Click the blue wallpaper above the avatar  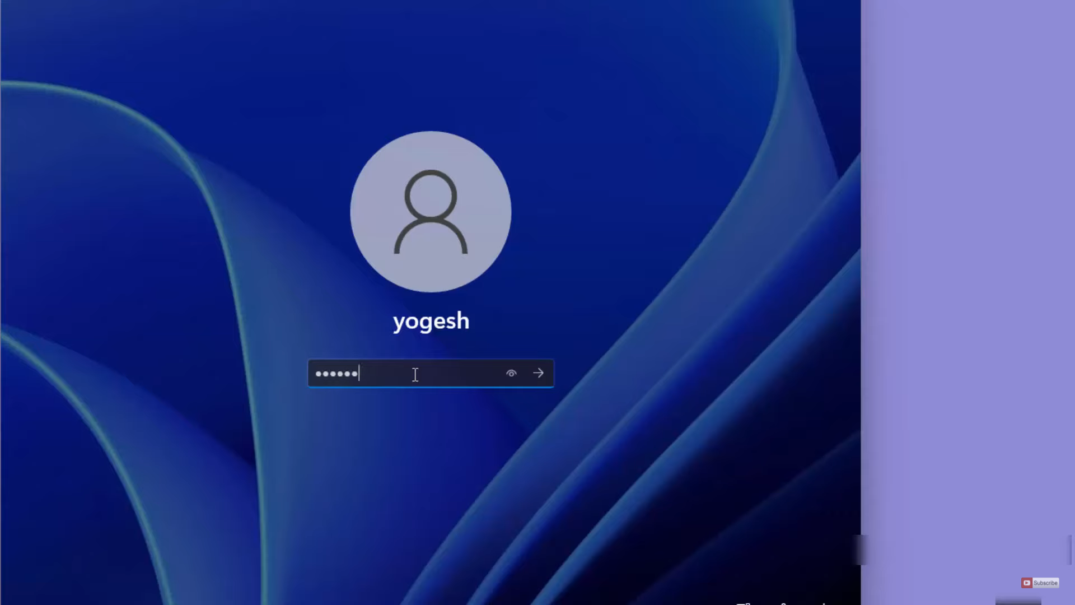coord(431,67)
